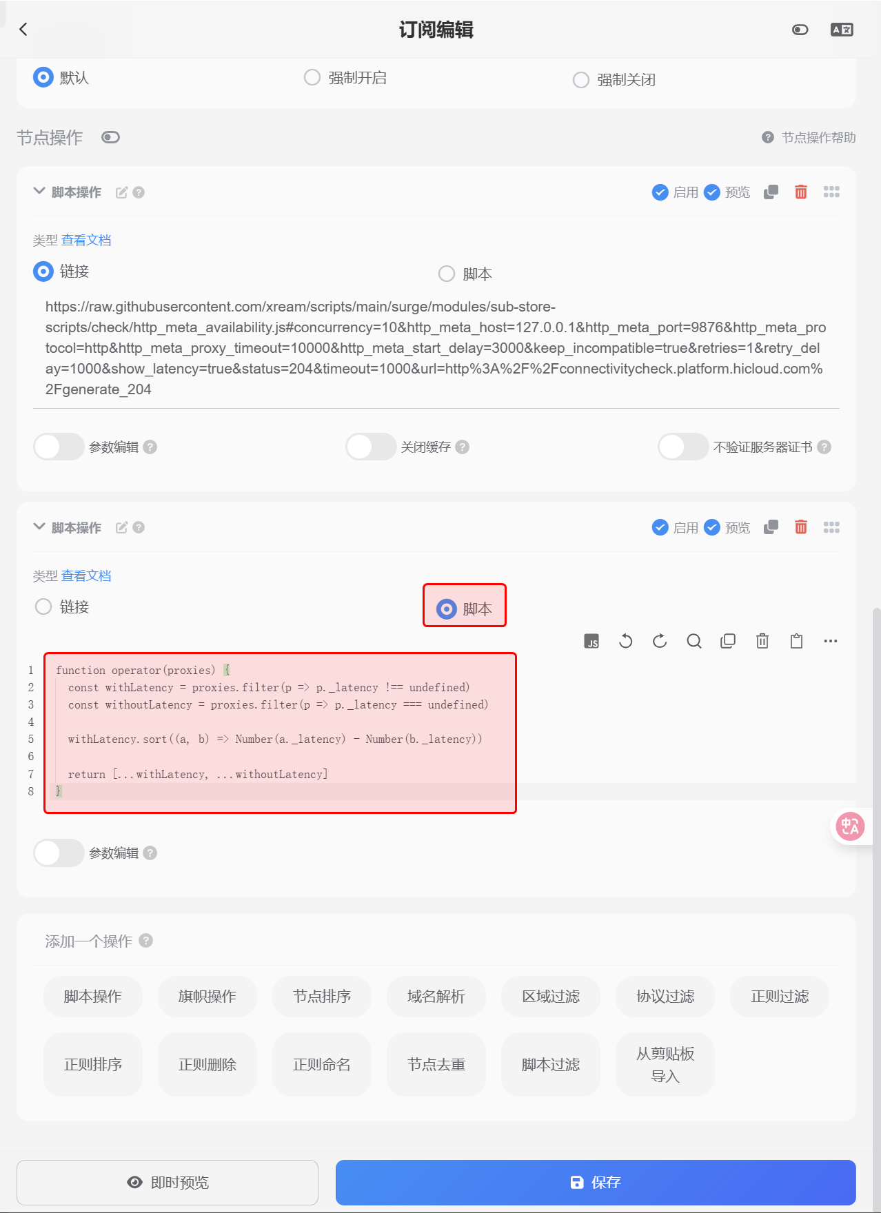Open the editor's more options ellipsis

[831, 641]
